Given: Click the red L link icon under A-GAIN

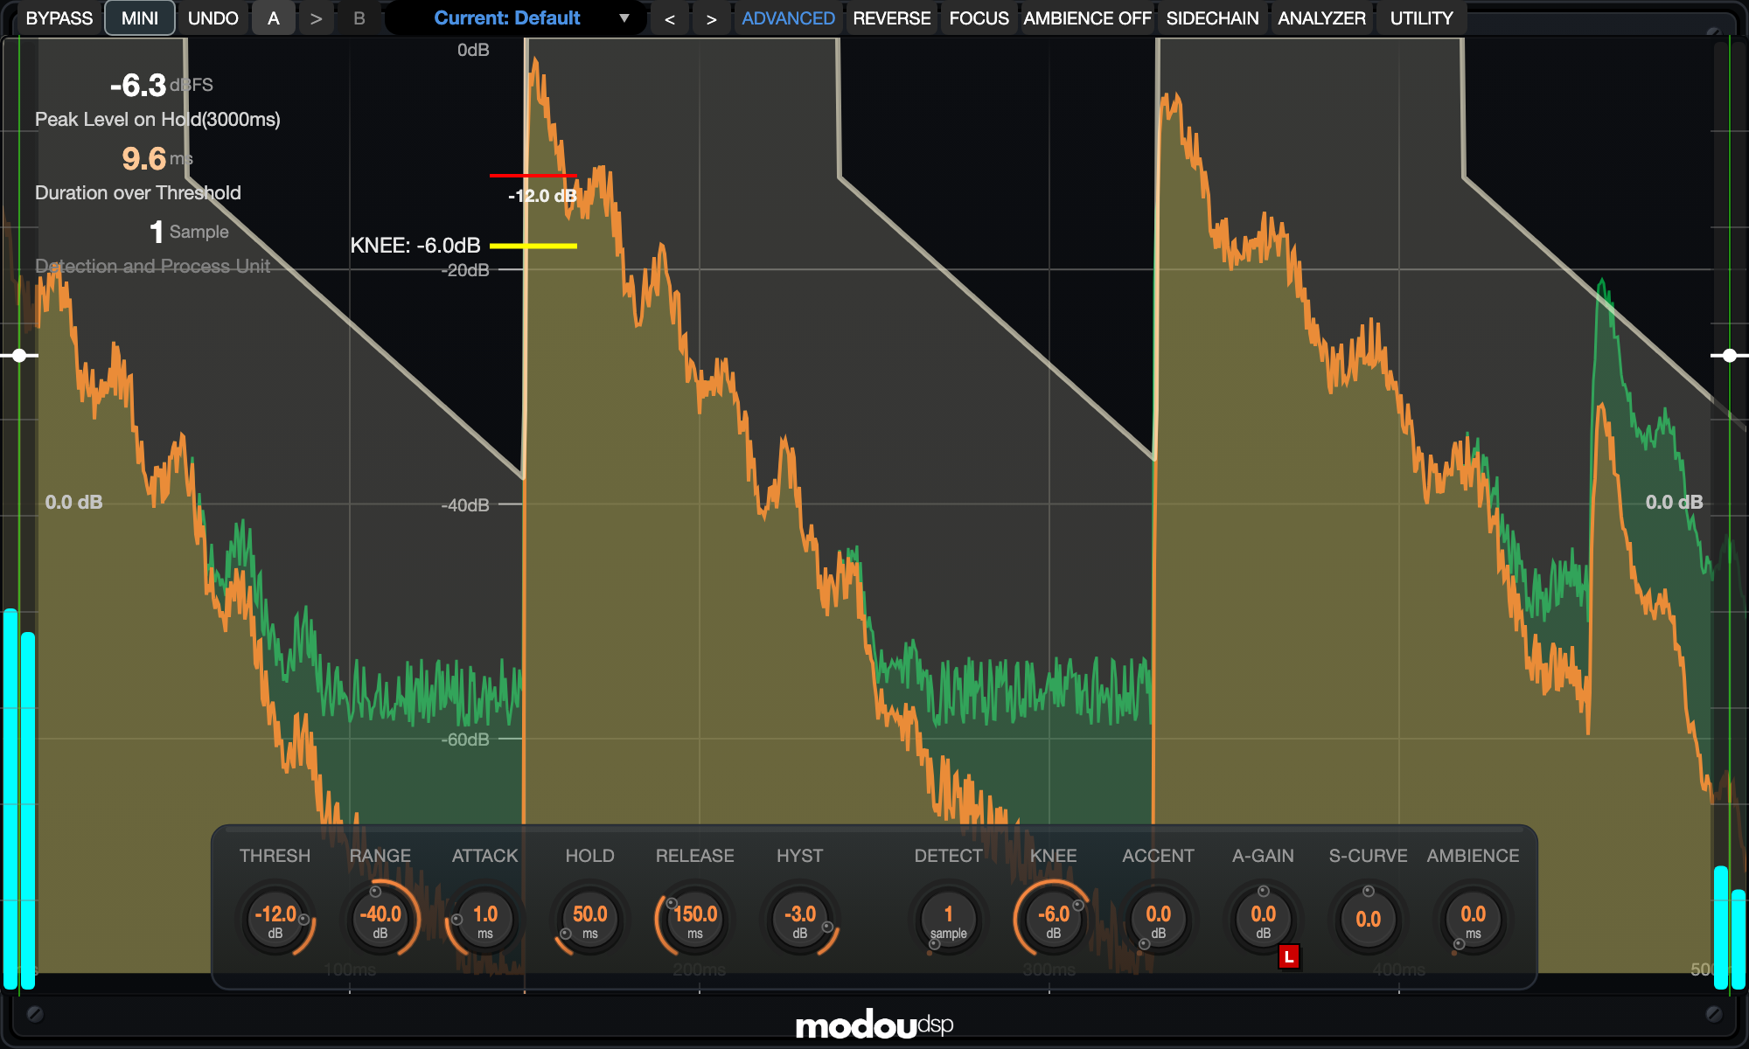Looking at the screenshot, I should [1289, 957].
